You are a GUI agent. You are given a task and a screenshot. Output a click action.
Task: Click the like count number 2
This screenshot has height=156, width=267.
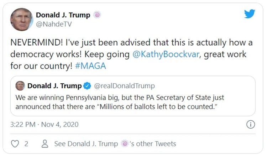[26, 144]
